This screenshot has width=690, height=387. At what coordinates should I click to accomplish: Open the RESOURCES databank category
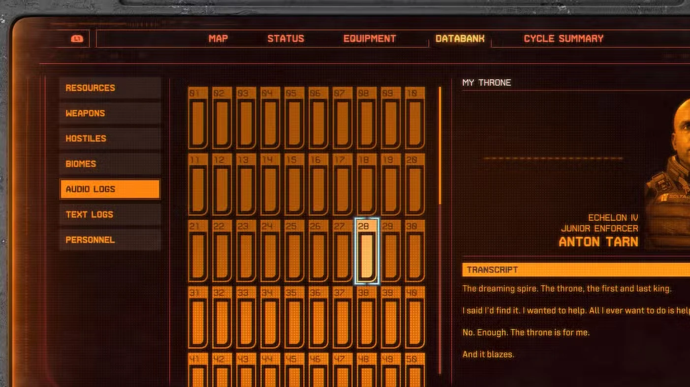[110, 88]
